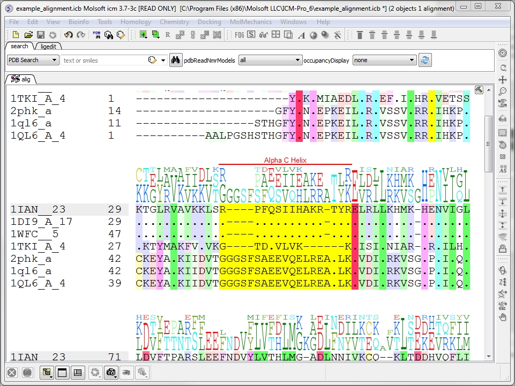Click the binoculars search button

(x=176, y=60)
